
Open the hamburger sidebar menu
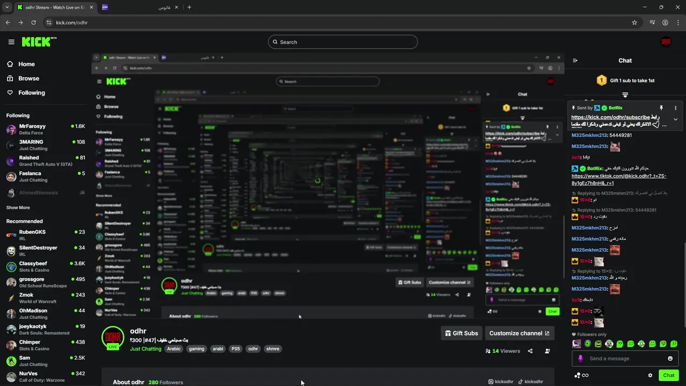tap(11, 42)
